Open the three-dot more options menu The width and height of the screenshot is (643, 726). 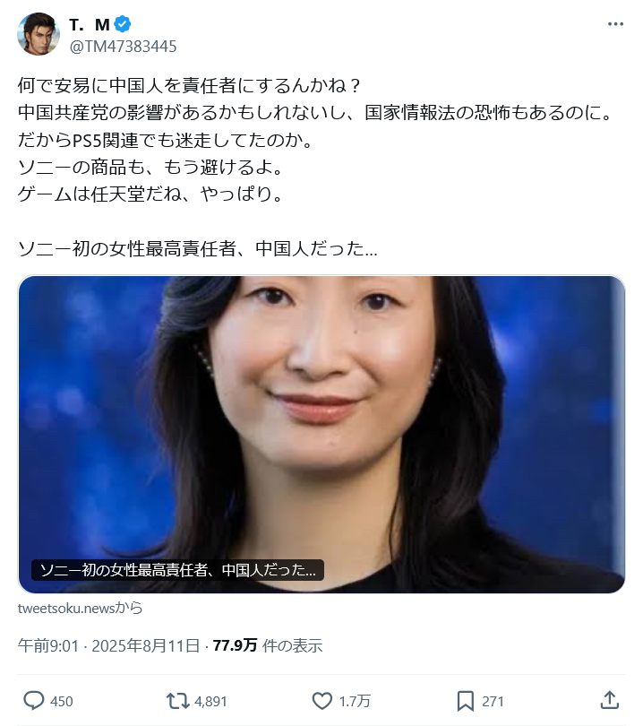coord(615,24)
